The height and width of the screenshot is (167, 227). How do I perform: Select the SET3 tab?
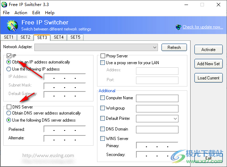[42, 37]
